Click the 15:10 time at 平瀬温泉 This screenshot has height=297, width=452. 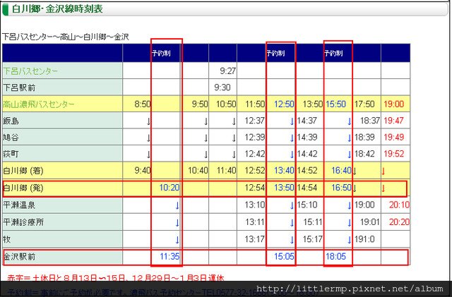coord(307,205)
